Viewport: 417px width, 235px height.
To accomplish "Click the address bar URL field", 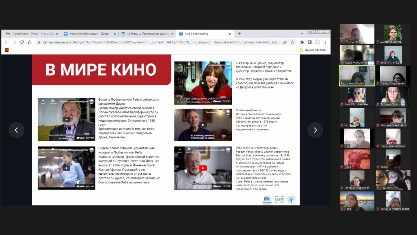I will coord(161,42).
